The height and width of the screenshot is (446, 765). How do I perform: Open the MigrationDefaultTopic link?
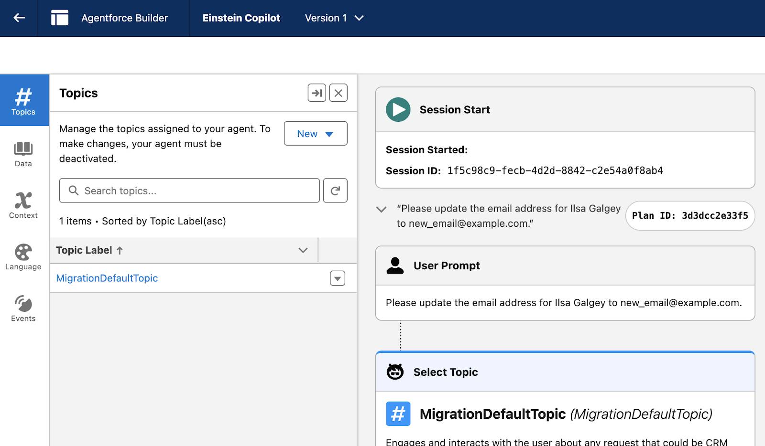107,278
